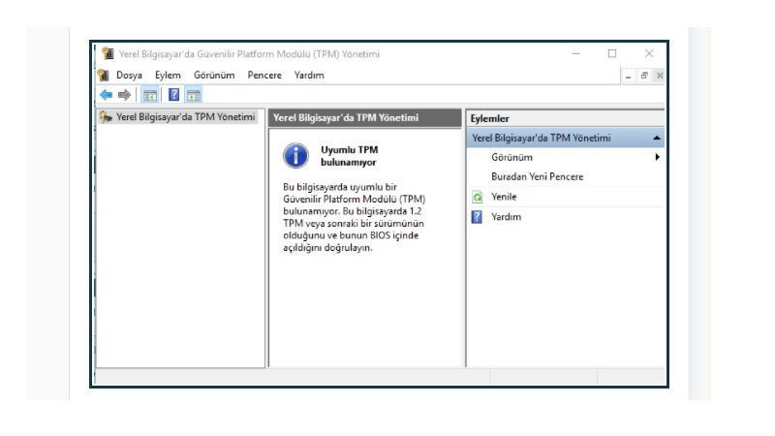Open the Dosya menu
775x436 pixels.
129,76
